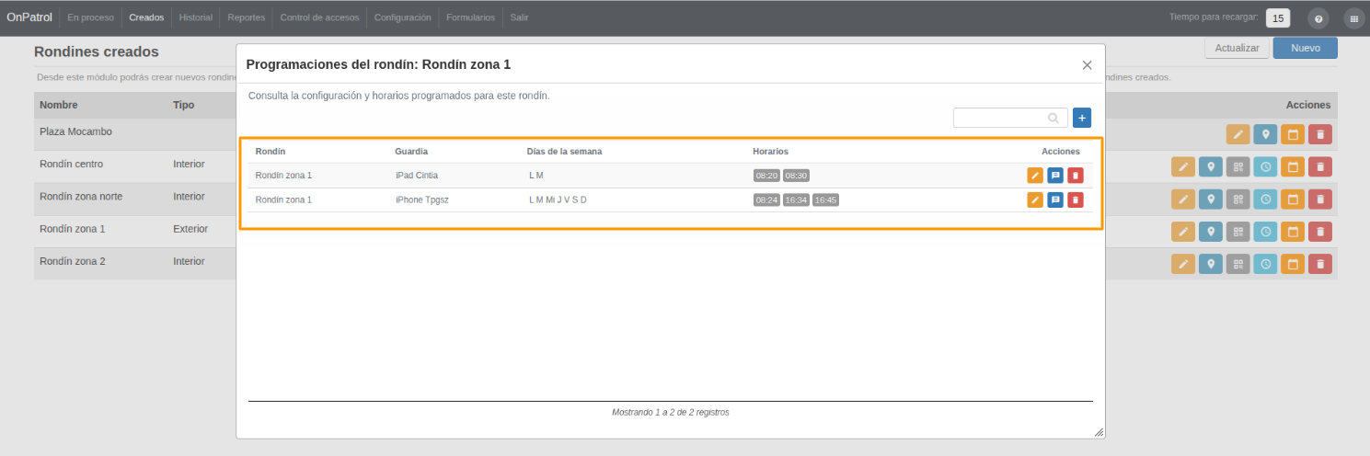Delete Plaza Mocambo rondín
Viewport: 1370px width, 456px height.
click(1320, 134)
